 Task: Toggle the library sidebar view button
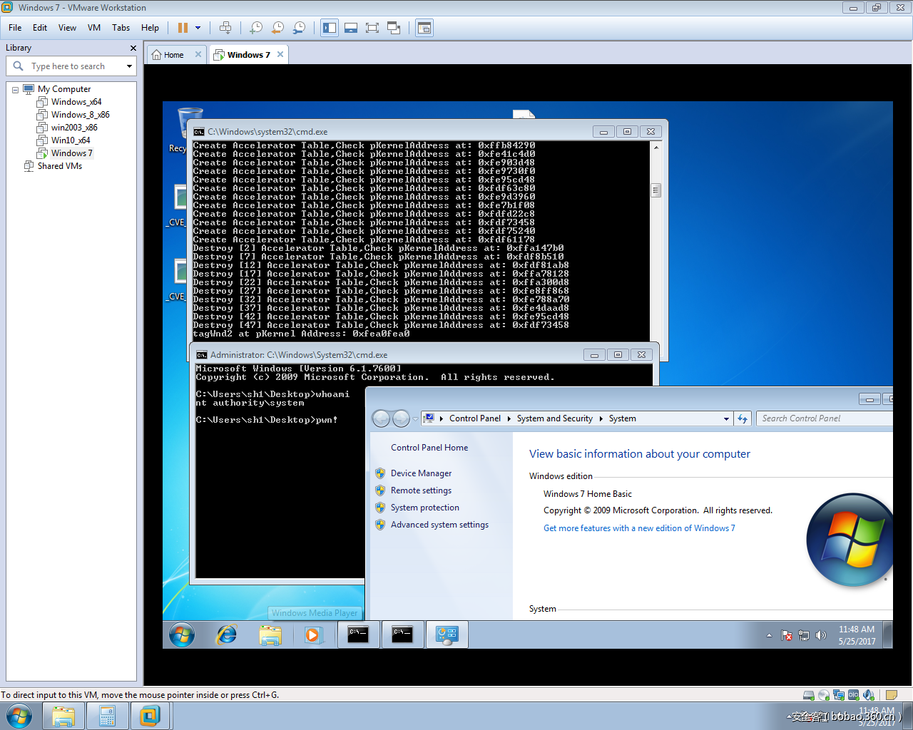(x=330, y=28)
